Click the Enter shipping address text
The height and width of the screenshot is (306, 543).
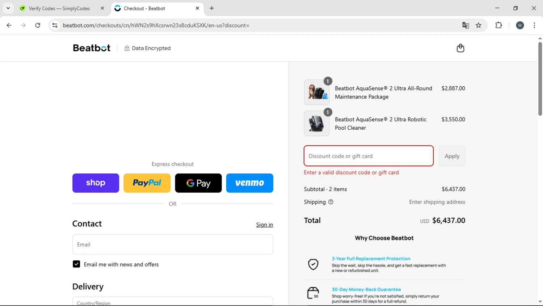[x=437, y=202]
